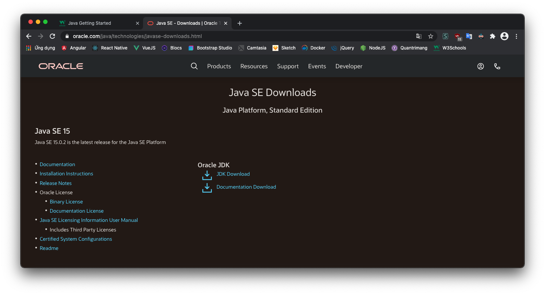
Task: Open Certified System Configurations link
Action: (x=76, y=239)
